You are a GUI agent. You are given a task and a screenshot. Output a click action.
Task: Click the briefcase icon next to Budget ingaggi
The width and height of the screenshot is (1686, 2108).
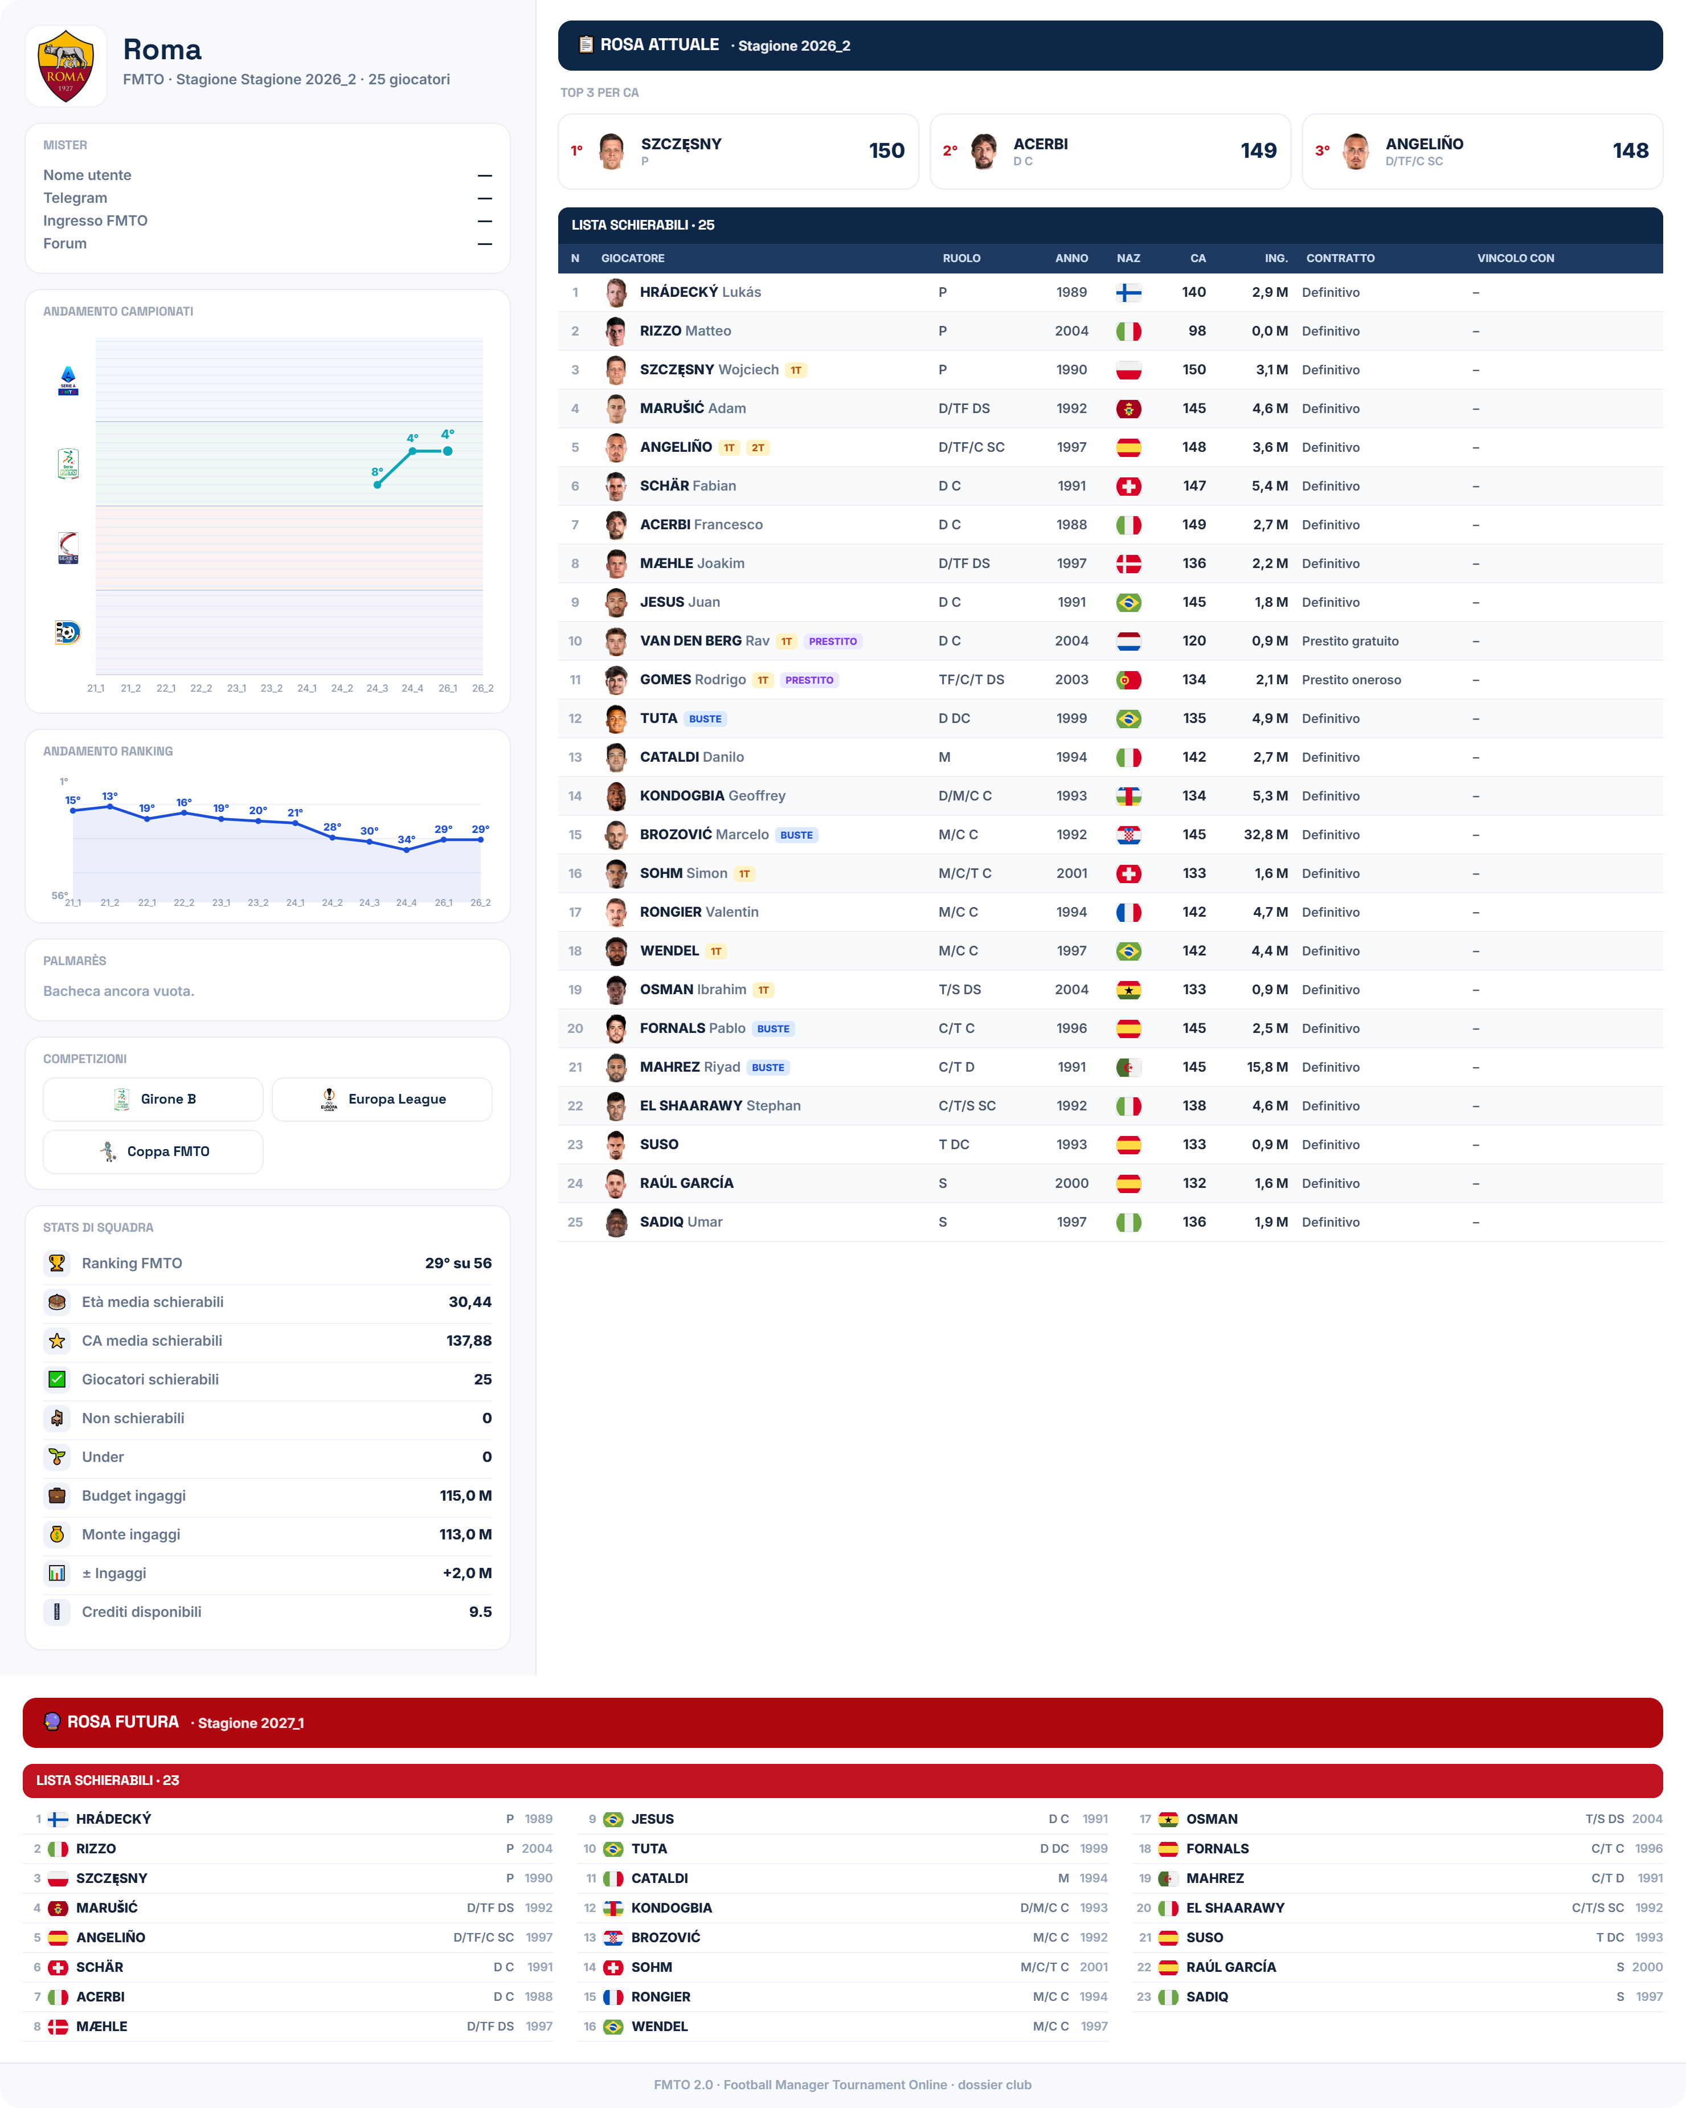[57, 1496]
